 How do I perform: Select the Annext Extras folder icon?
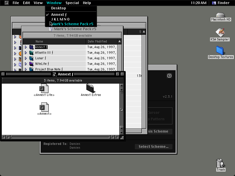click(x=91, y=88)
